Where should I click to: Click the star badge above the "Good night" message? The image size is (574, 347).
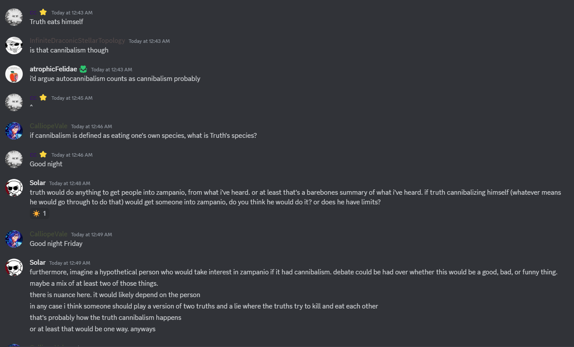43,154
